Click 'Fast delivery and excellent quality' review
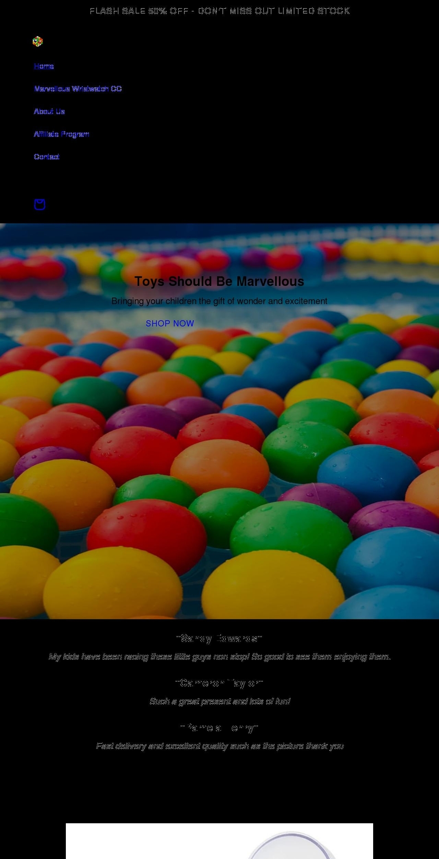This screenshot has width=439, height=859. pyautogui.click(x=219, y=746)
